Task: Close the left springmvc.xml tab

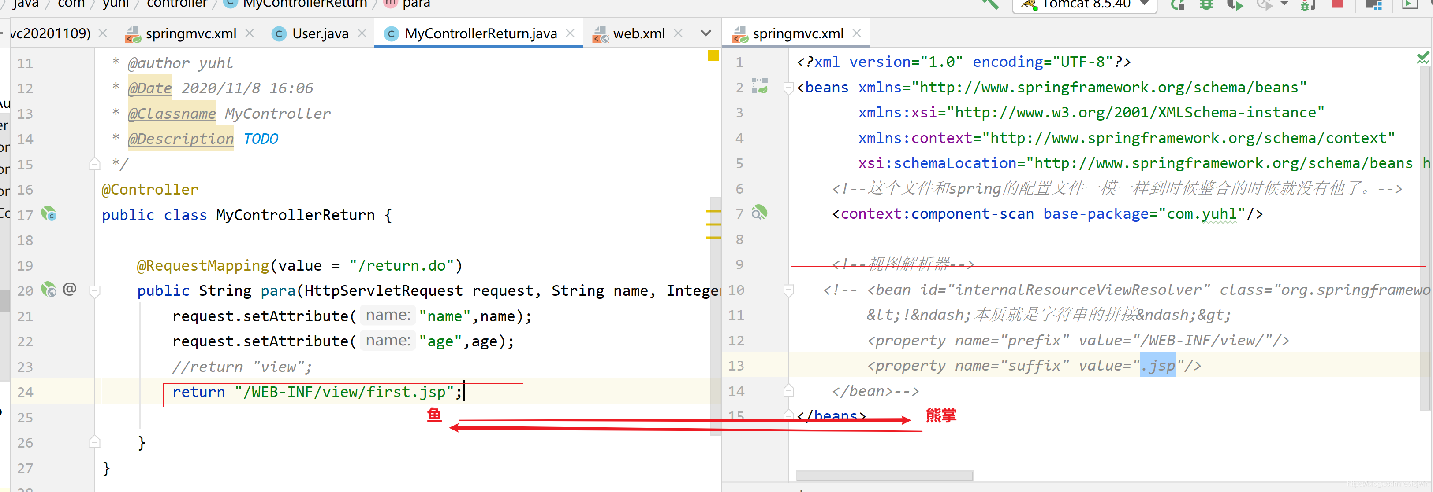Action: tap(250, 33)
